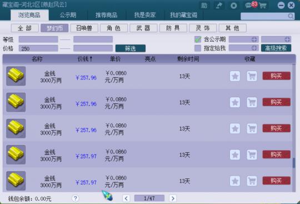Add the first ¥257.96 listing to cart
The image size is (300, 204).
click(x=252, y=76)
